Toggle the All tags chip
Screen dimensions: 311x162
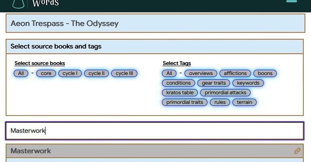click(x=169, y=74)
